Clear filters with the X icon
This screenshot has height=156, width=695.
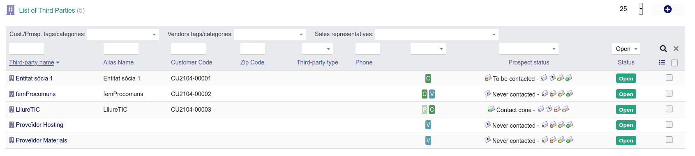[676, 48]
